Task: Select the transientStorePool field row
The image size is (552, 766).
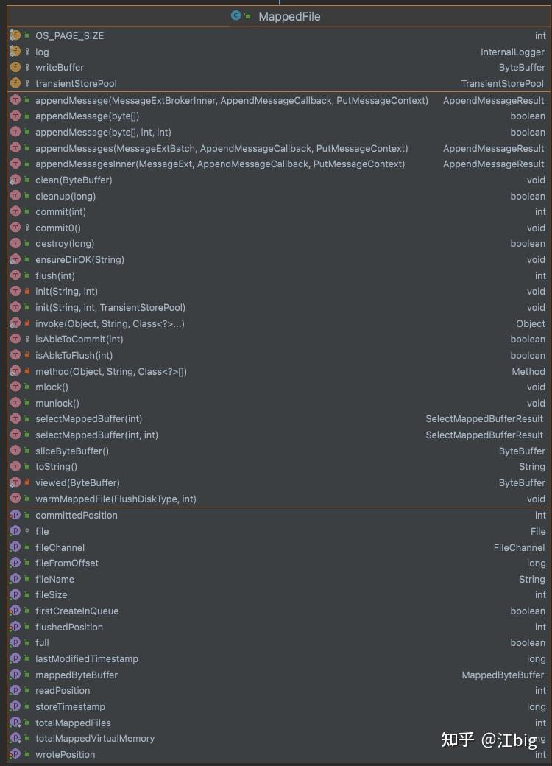Action: [x=76, y=83]
